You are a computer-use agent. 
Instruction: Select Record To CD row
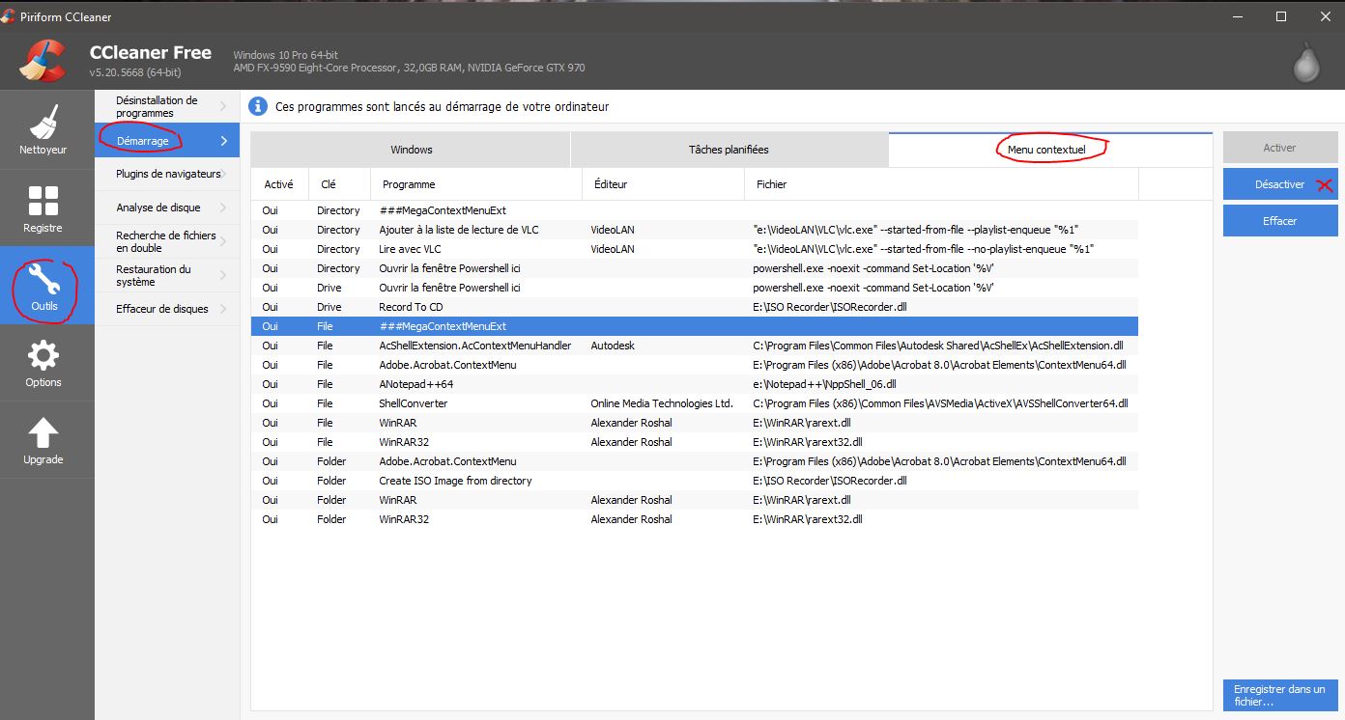point(695,307)
